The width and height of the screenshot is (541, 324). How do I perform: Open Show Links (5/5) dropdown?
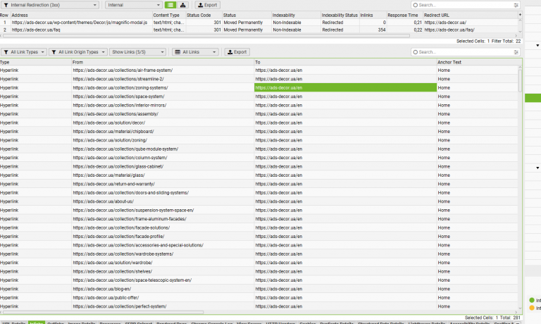point(137,52)
